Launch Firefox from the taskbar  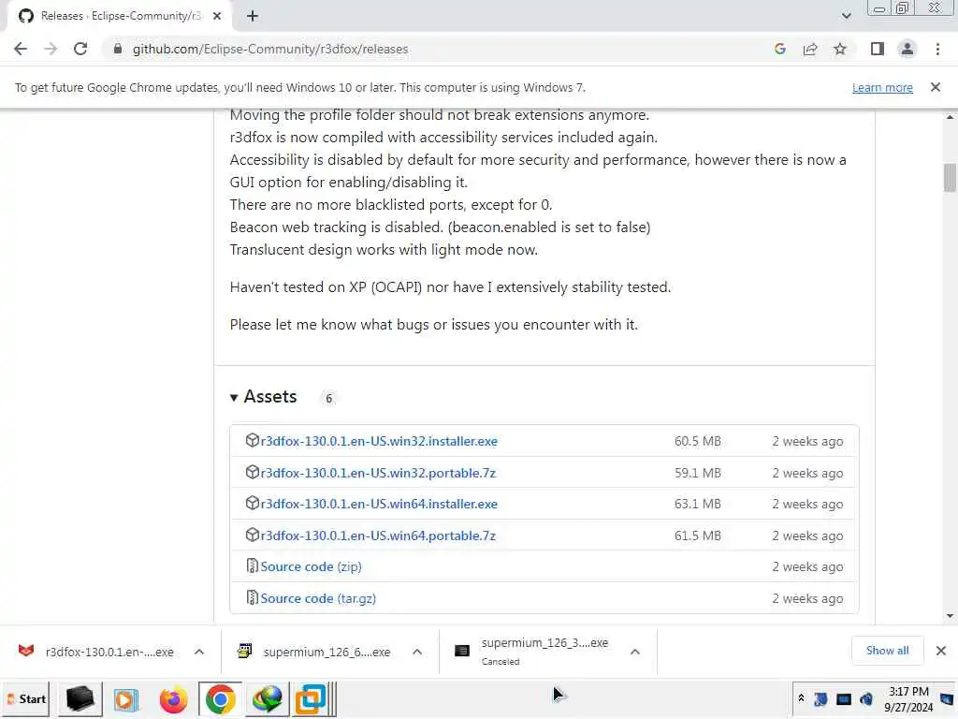tap(173, 699)
